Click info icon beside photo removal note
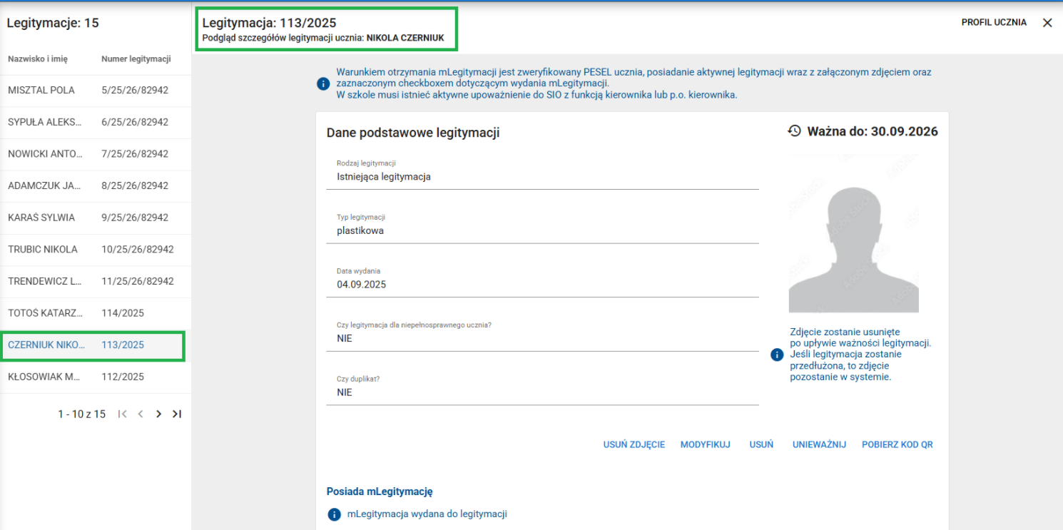Image resolution: width=1063 pixels, height=530 pixels. [778, 355]
